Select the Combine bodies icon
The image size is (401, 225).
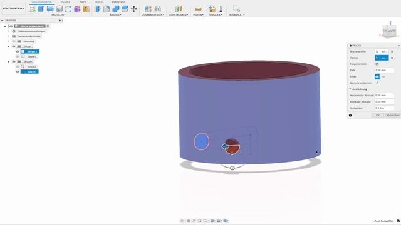115,9
